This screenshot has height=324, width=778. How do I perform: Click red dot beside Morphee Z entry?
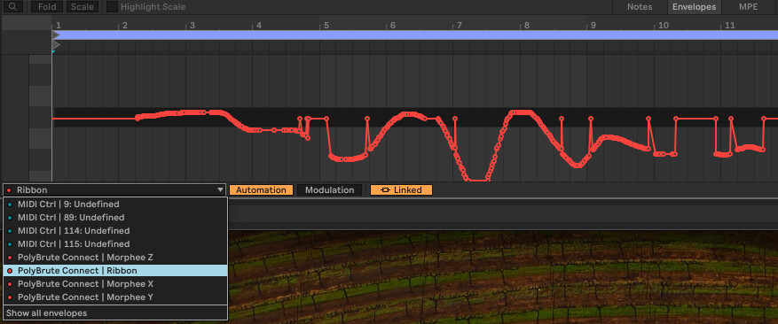[x=10, y=258]
